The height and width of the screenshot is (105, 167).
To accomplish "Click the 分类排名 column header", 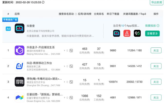I will pos(99,14).
